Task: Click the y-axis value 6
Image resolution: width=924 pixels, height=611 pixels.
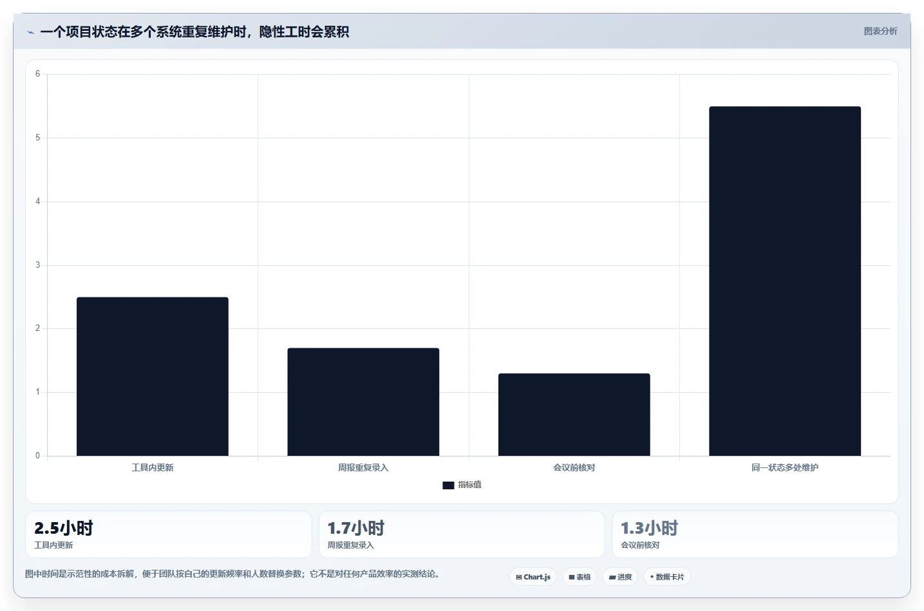Action: pyautogui.click(x=37, y=74)
